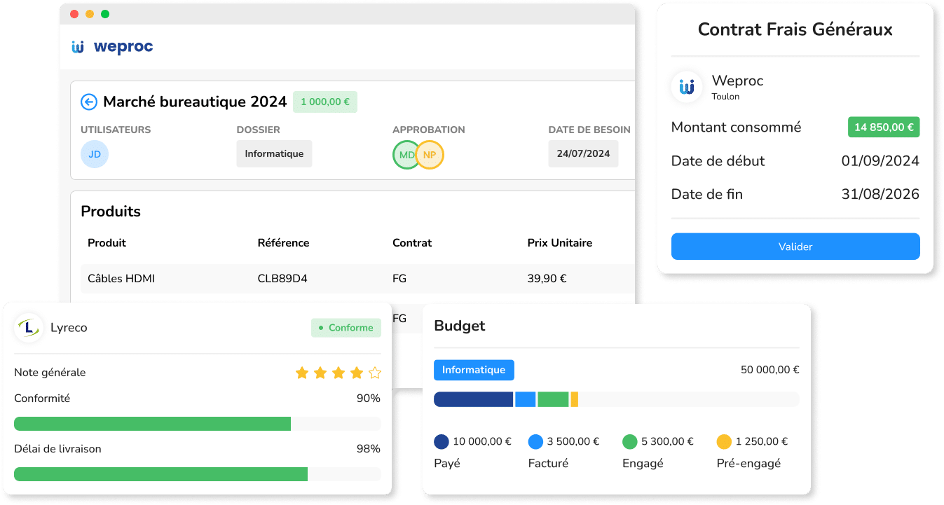Click the empty fifth rating star
This screenshot has width=944, height=505.
[375, 373]
